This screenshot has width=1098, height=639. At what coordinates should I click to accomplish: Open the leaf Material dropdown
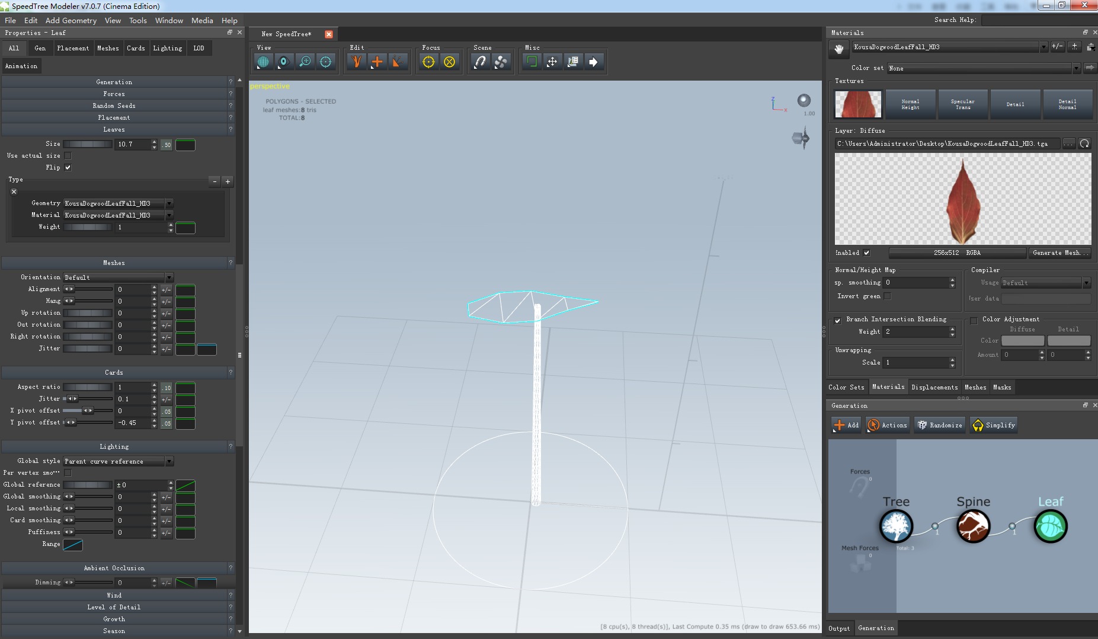[x=118, y=215]
